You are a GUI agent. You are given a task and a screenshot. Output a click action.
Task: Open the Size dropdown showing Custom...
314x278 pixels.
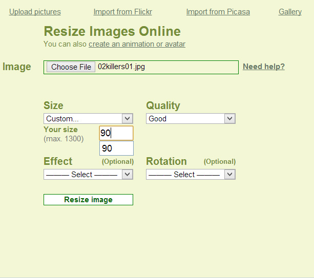(88, 119)
